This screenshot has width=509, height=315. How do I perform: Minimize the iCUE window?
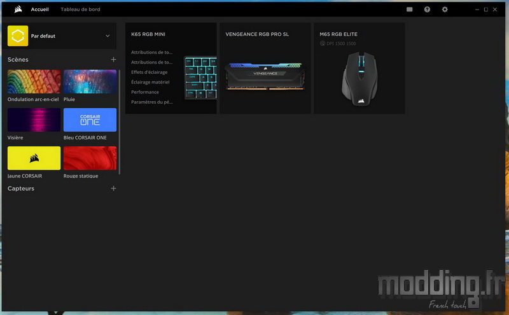coord(477,10)
